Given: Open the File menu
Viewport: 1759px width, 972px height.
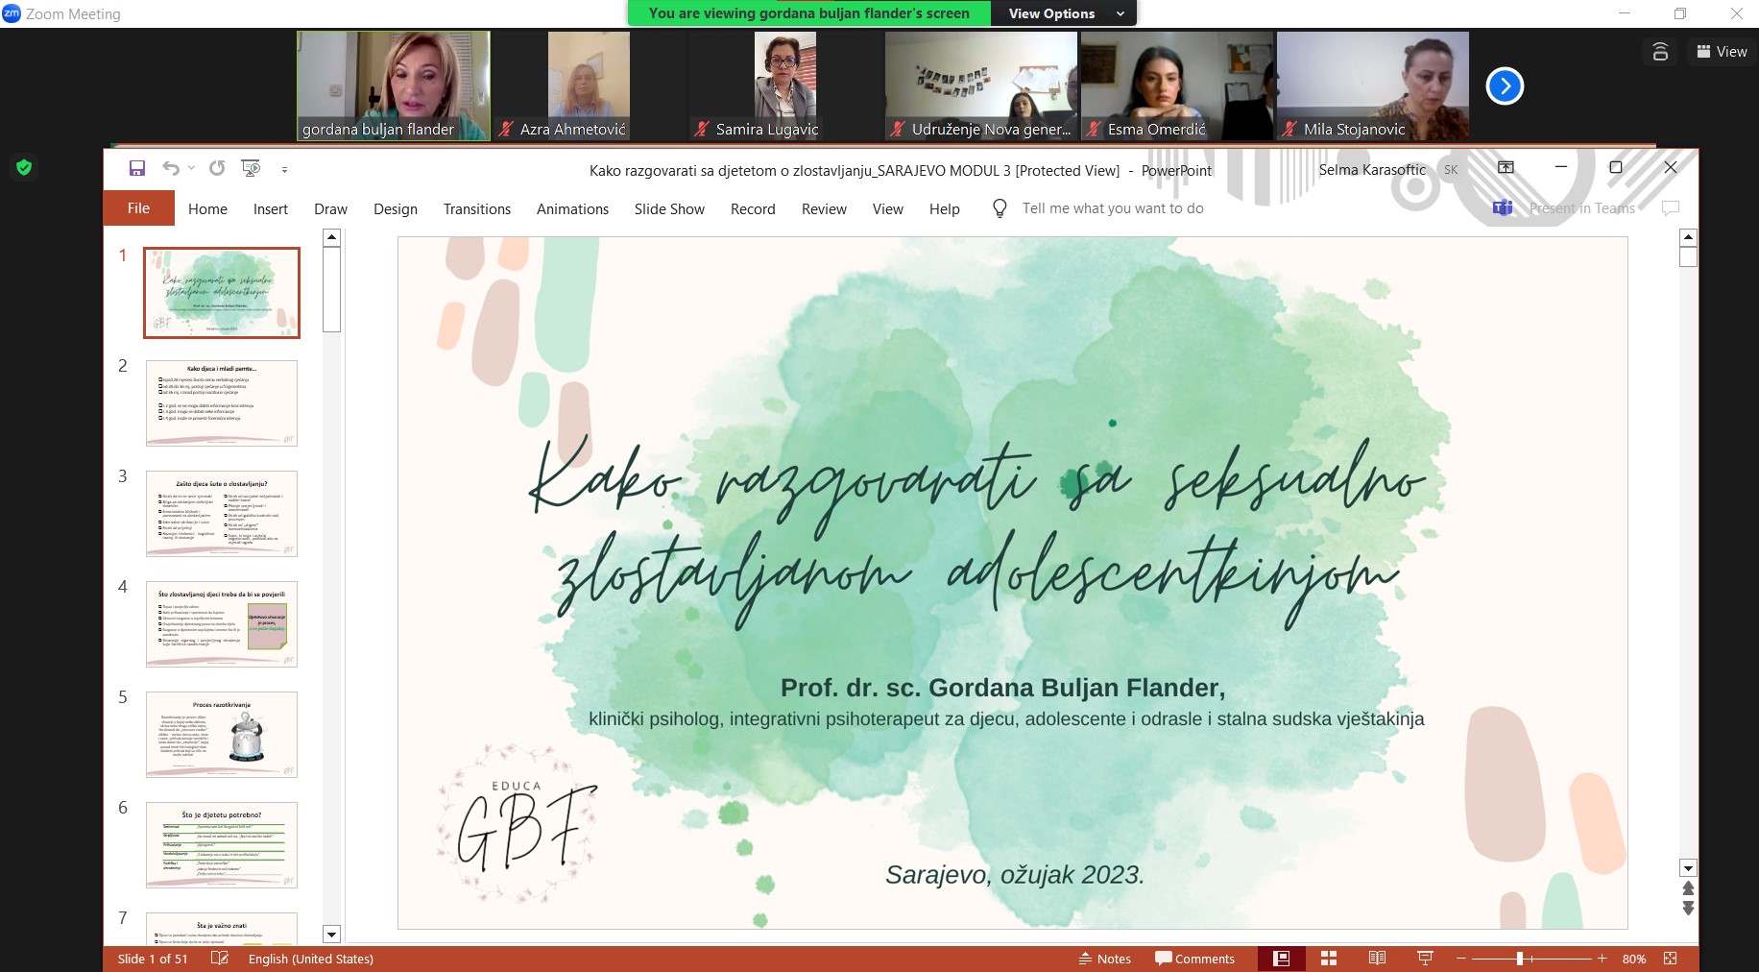Looking at the screenshot, I should coord(138,208).
